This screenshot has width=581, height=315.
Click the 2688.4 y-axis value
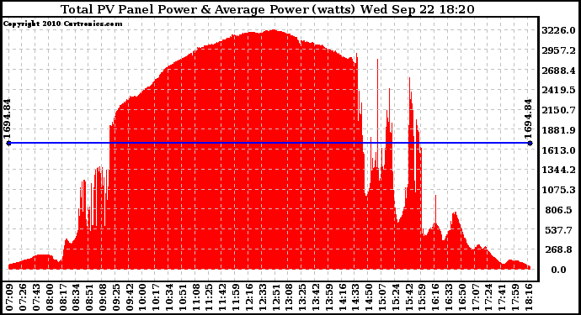[x=558, y=71]
